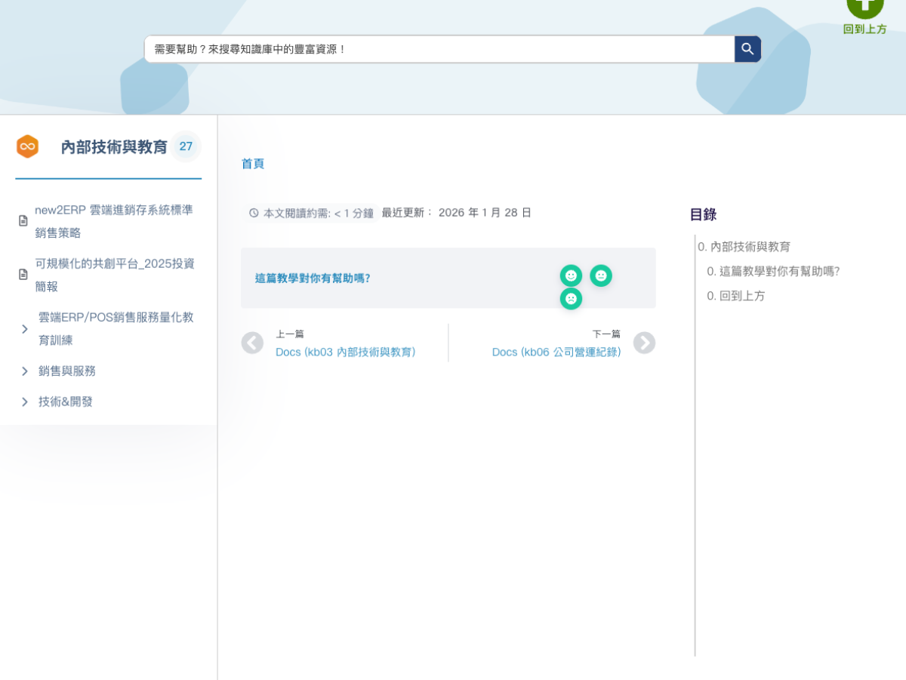Expand the 銷售與服務 category
906x680 pixels.
(25, 371)
